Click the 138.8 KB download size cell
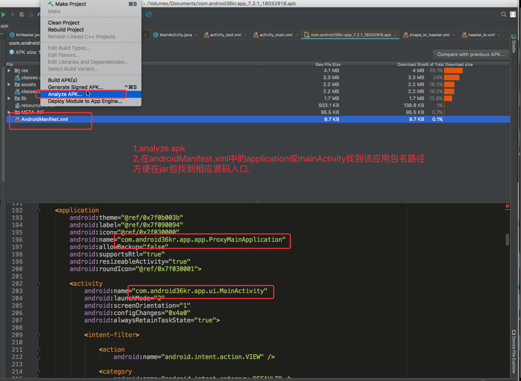 point(413,105)
